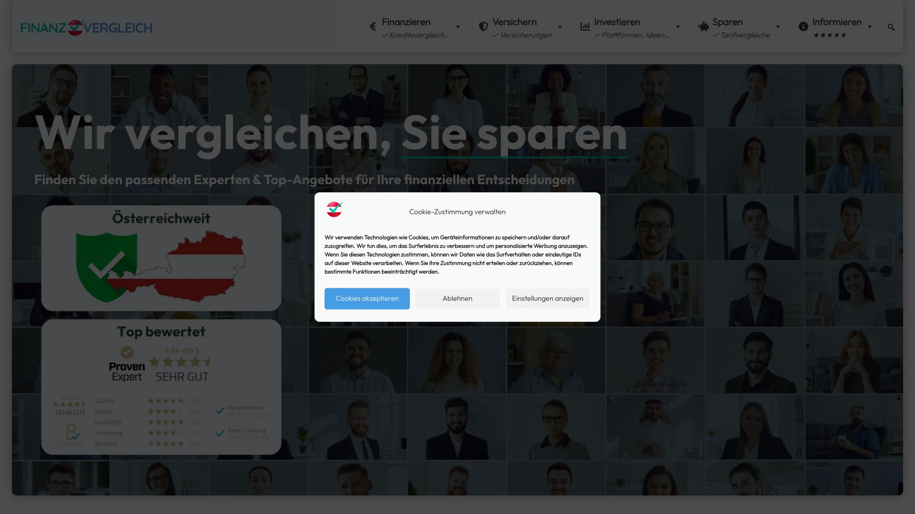Click the shield icon beside Versichern
This screenshot has width=915, height=514.
coord(483,27)
